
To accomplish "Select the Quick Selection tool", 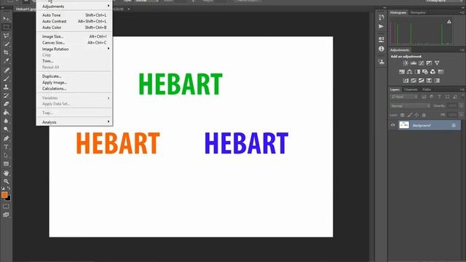I will [x=6, y=44].
